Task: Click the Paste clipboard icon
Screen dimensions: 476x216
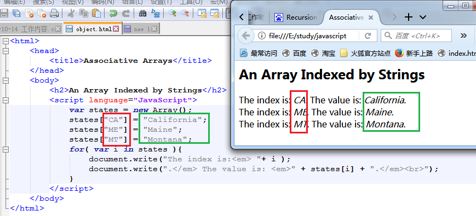Action: point(96,13)
